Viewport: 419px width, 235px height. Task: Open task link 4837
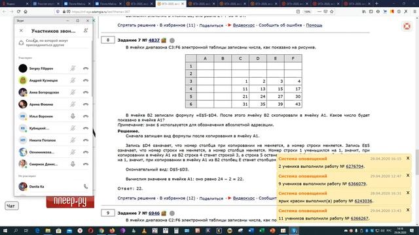tap(154, 40)
